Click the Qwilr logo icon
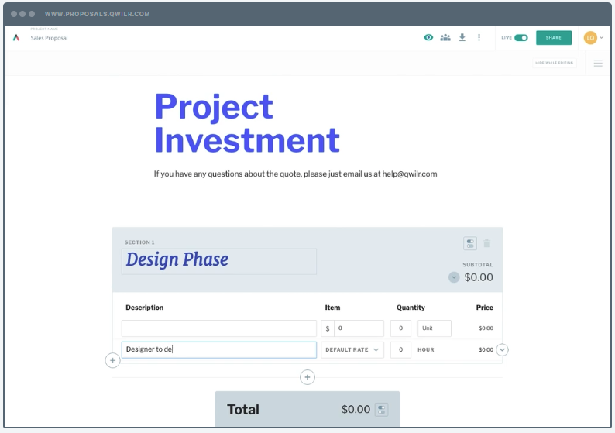 pos(16,37)
